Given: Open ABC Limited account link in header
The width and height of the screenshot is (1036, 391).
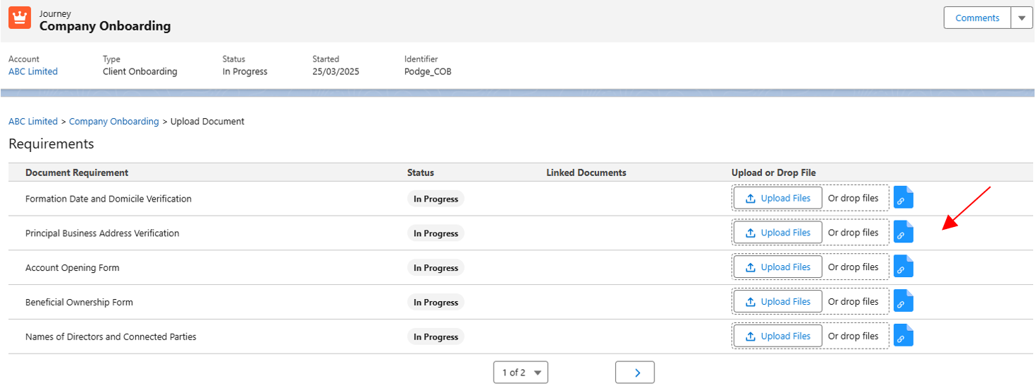Looking at the screenshot, I should [33, 71].
